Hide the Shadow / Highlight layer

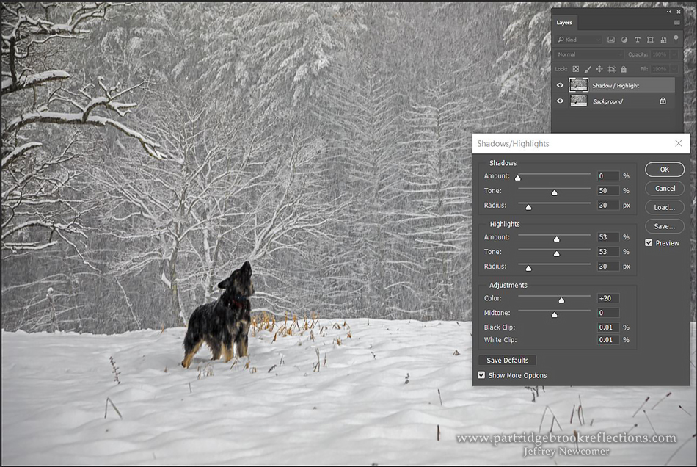coord(560,84)
